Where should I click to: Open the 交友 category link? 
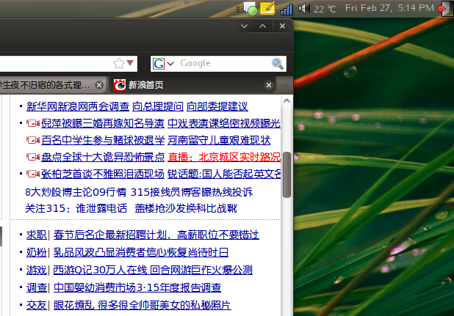pos(37,305)
